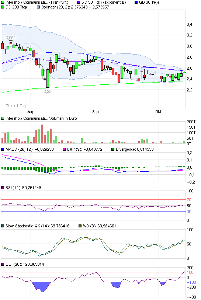The height and width of the screenshot is (300, 201).
Task: Click the blue -100 CCI threshold label
Action: (x=191, y=282)
